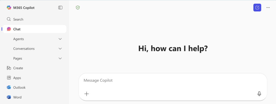Image resolution: width=276 pixels, height=104 pixels.
Task: Launch Outlook from the sidebar icon
Action: coord(9,87)
